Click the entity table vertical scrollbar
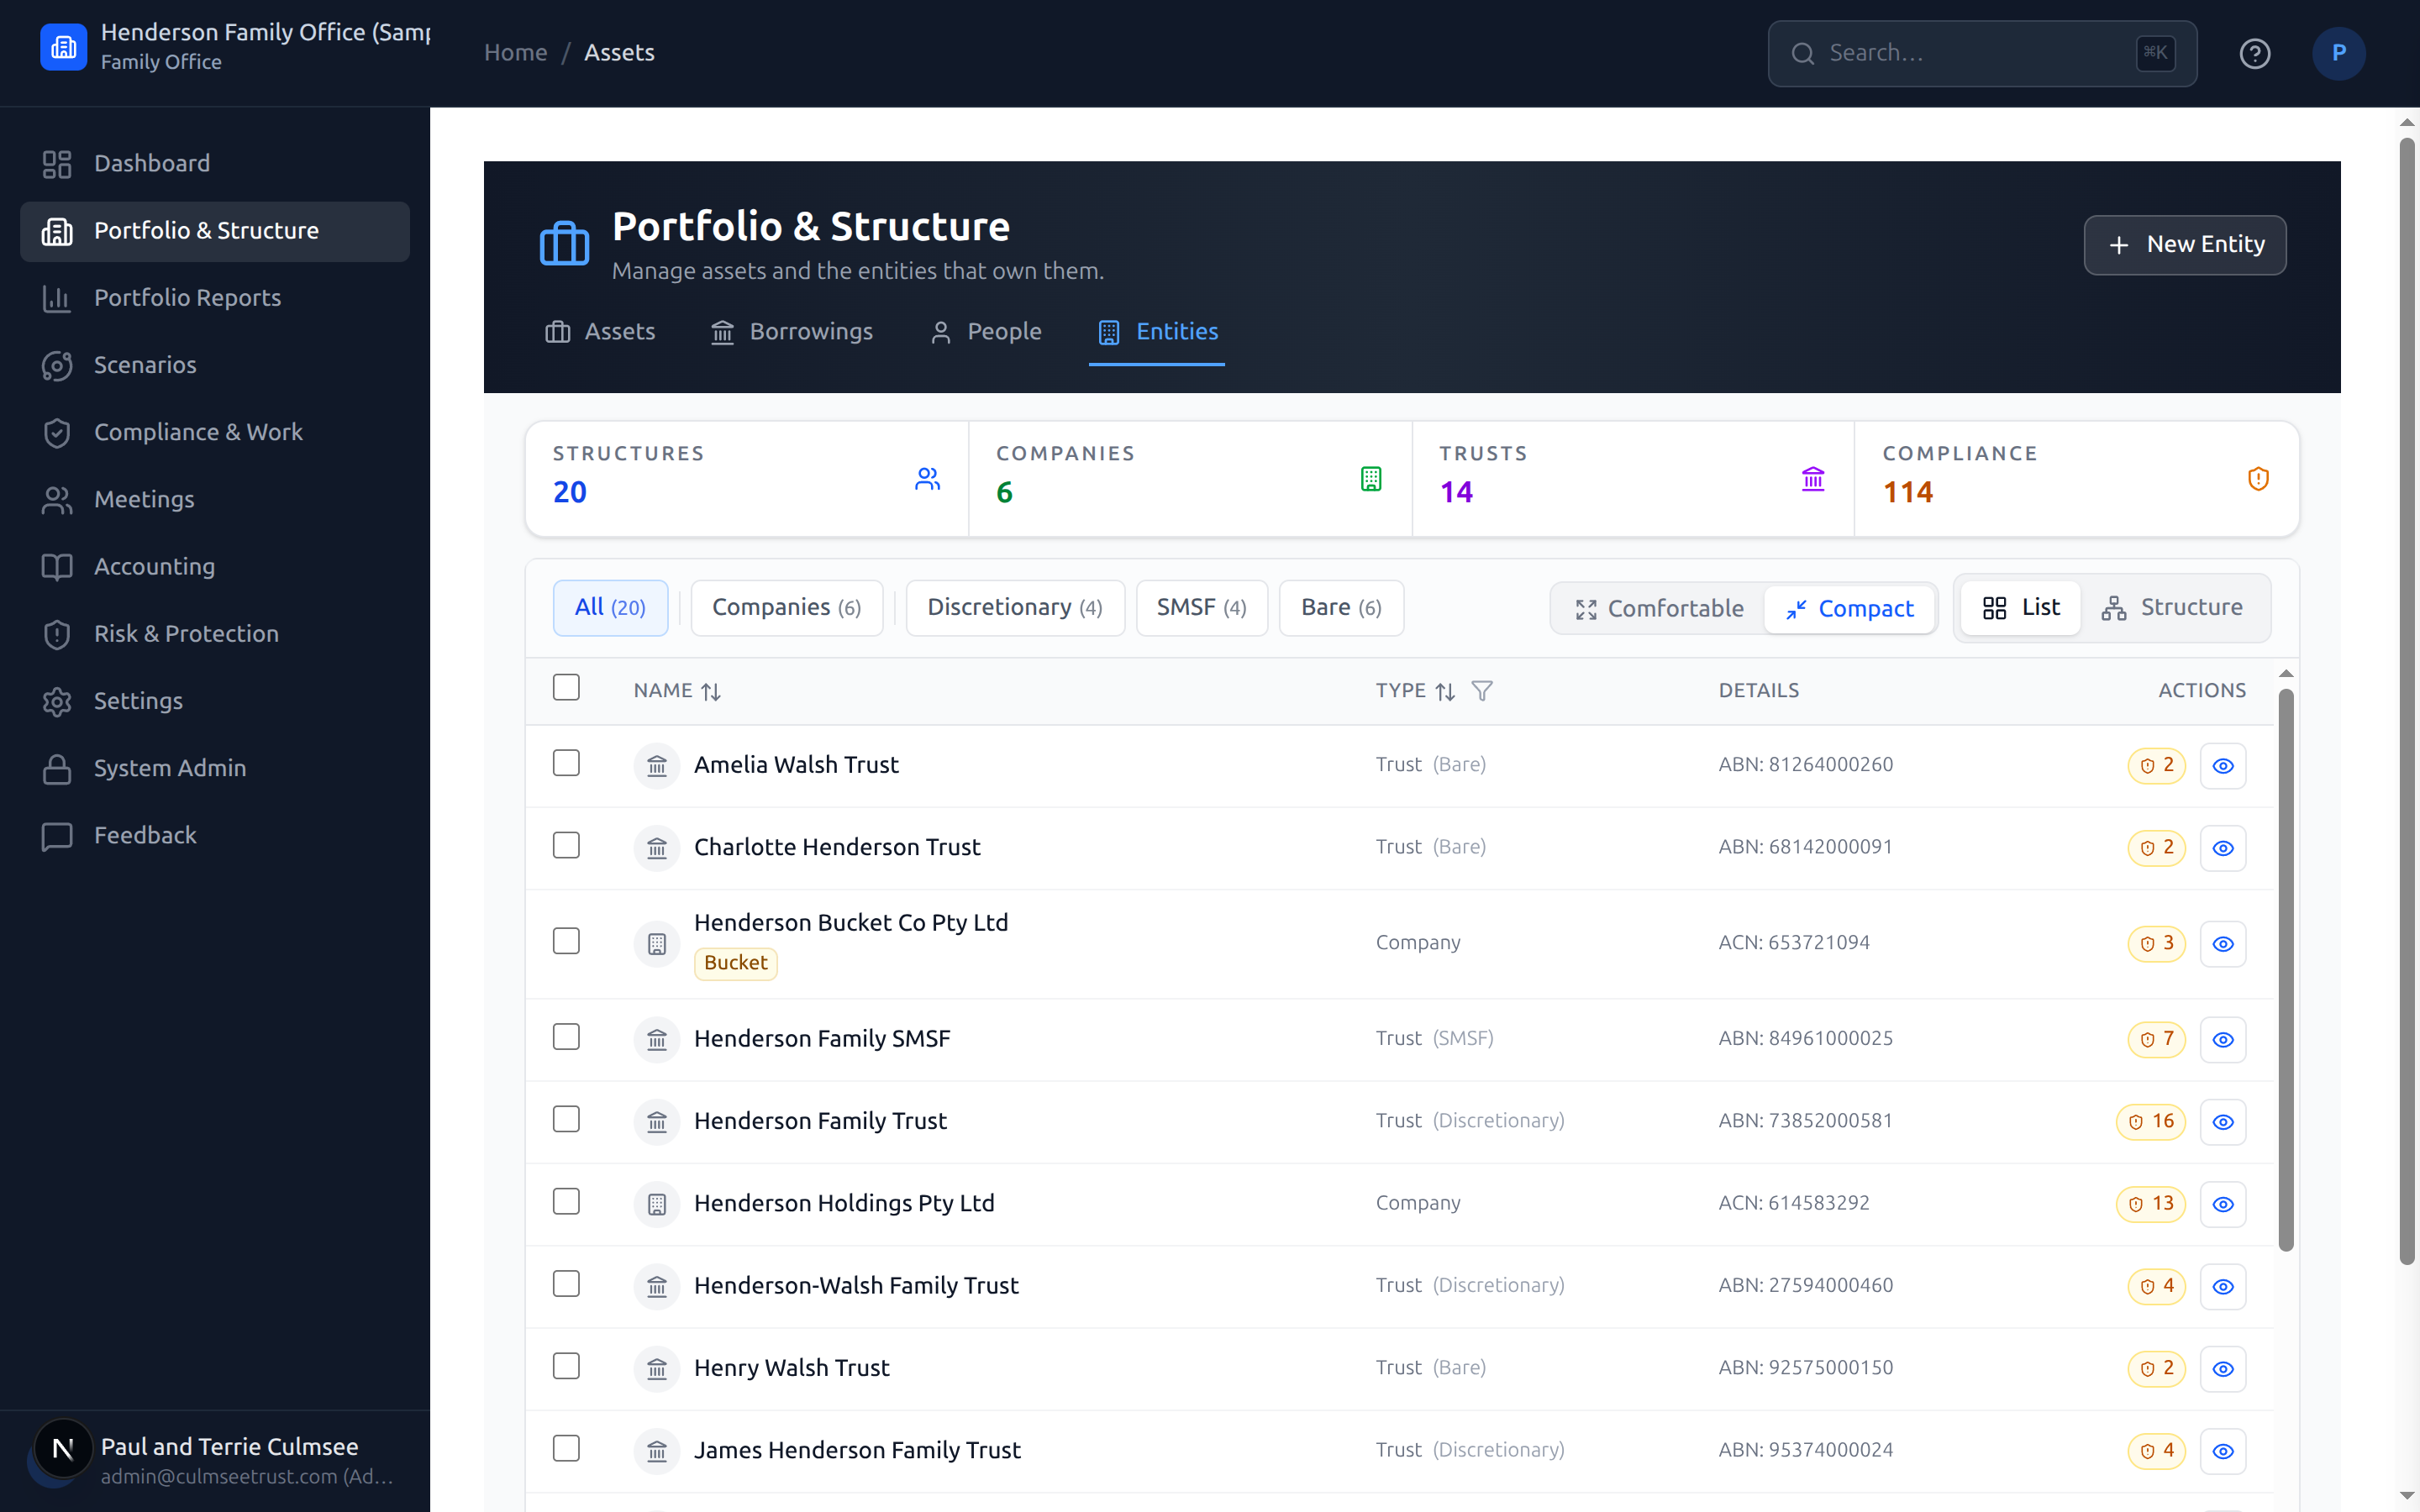Image resolution: width=2420 pixels, height=1512 pixels. [x=2286, y=970]
